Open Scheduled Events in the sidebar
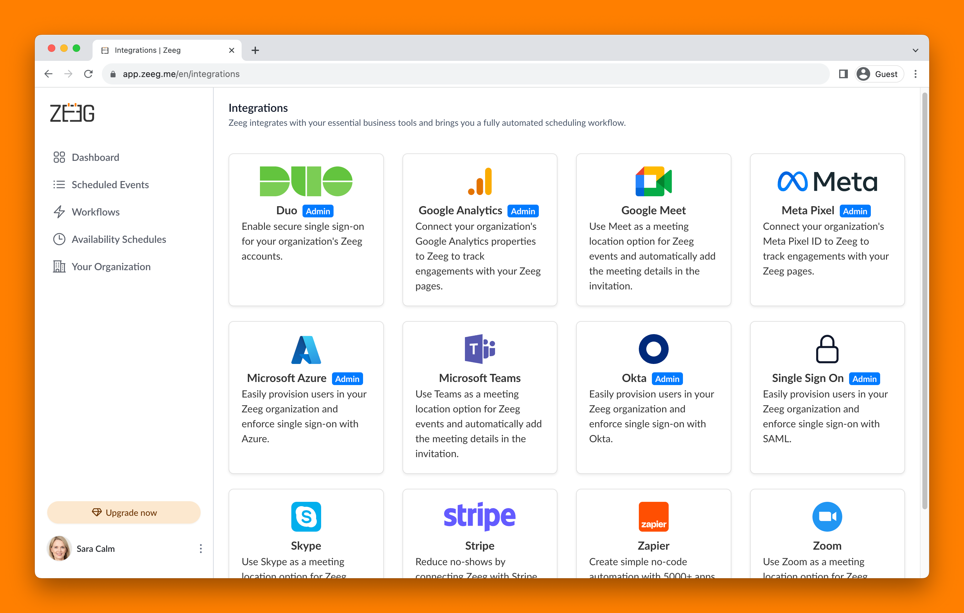This screenshot has height=613, width=964. click(x=110, y=184)
